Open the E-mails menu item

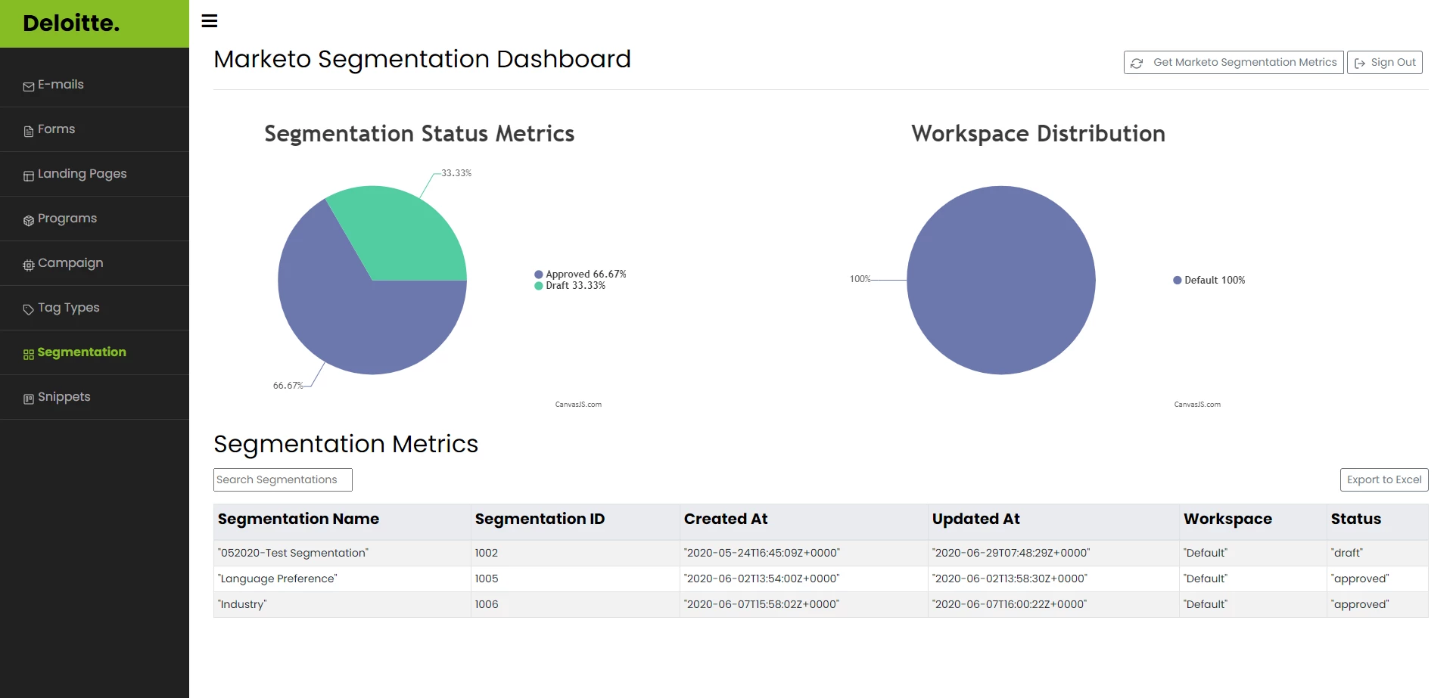point(95,85)
